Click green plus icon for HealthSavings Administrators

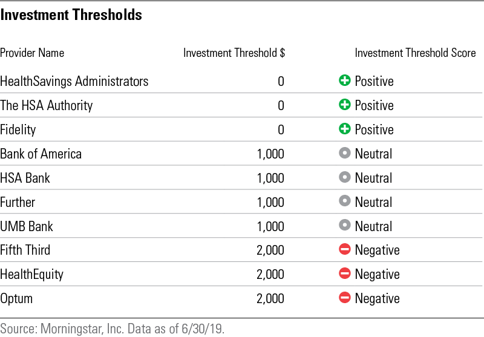[x=345, y=81]
